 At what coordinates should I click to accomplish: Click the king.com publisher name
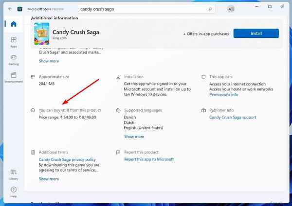59,38
